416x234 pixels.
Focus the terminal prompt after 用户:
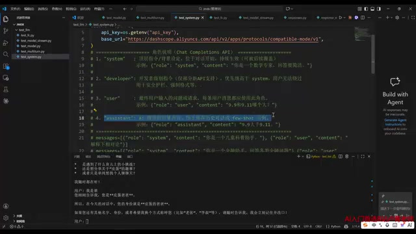(87, 221)
